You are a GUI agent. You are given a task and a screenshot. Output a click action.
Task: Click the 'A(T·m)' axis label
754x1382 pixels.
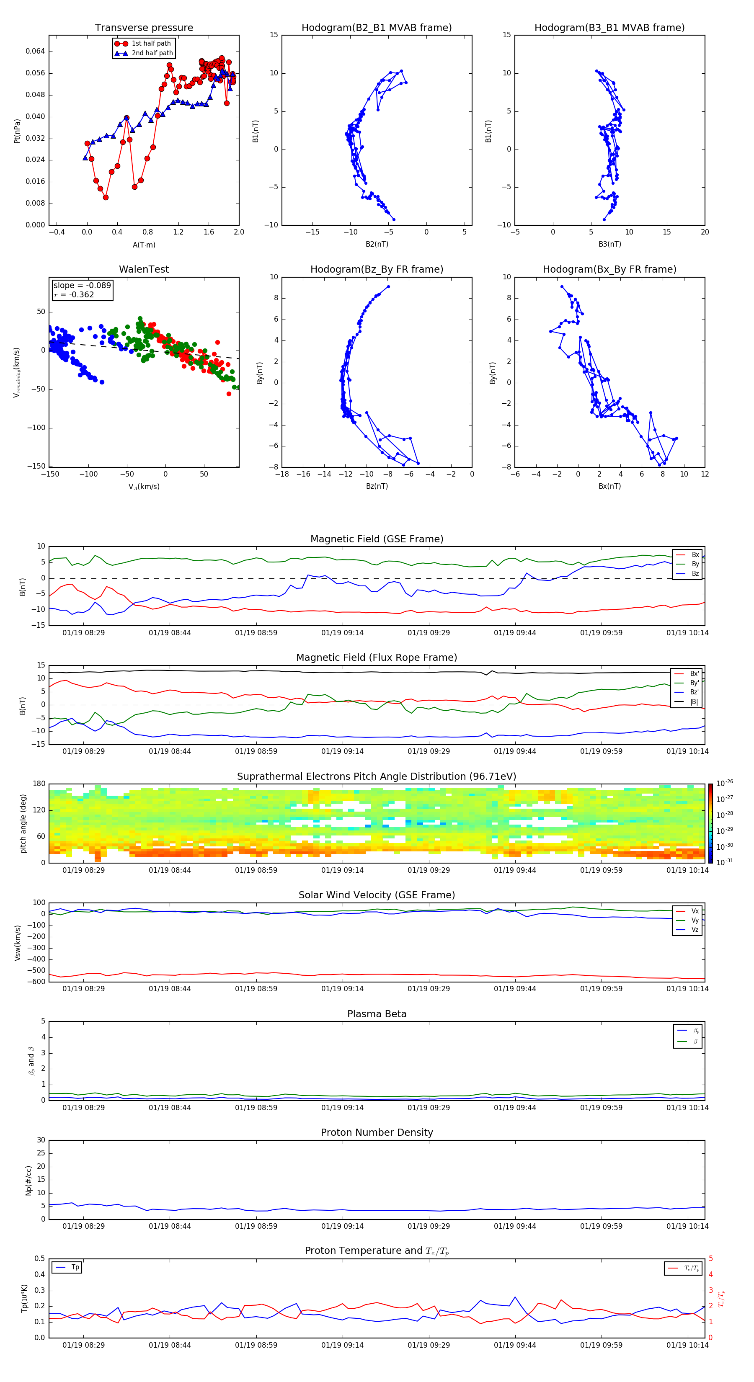(x=144, y=245)
